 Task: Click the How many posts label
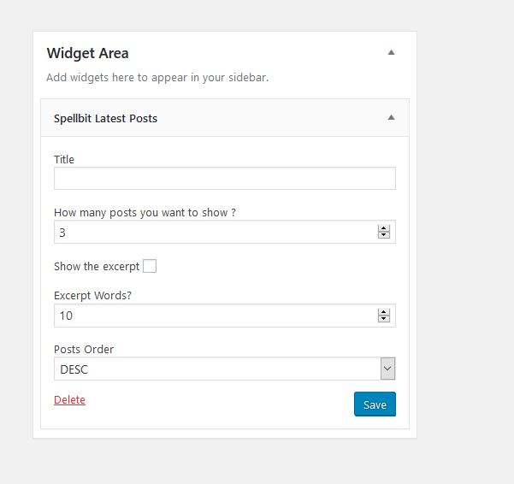click(145, 213)
